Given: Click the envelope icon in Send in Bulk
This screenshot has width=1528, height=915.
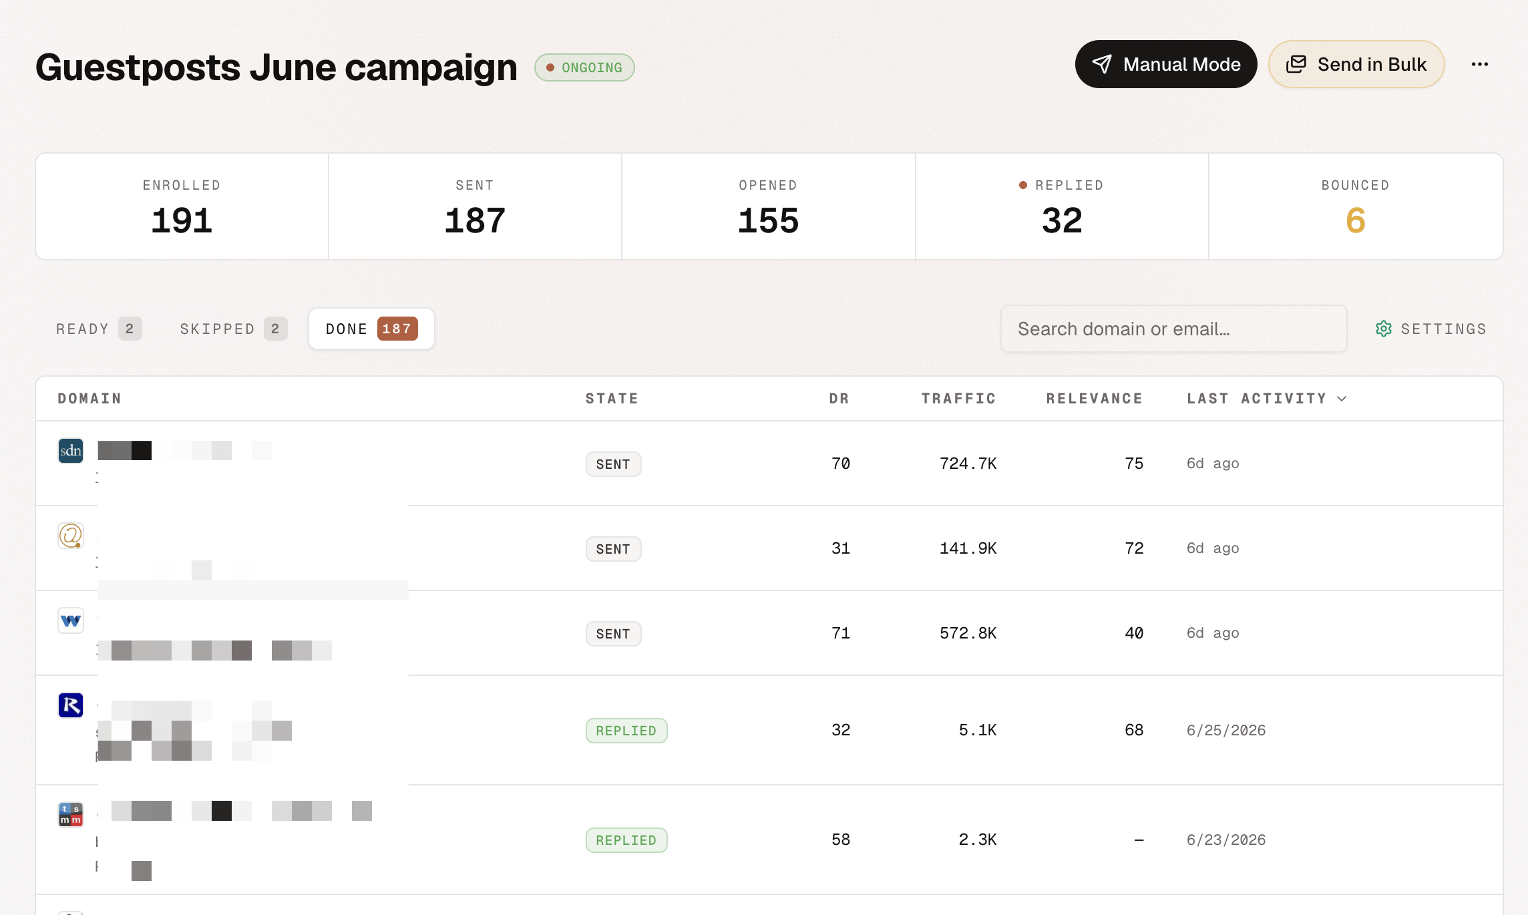Looking at the screenshot, I should click(x=1296, y=64).
